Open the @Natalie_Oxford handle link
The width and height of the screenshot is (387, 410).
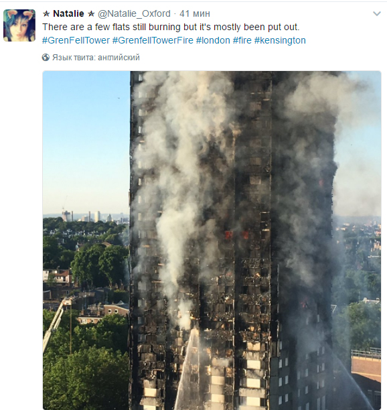pos(134,13)
